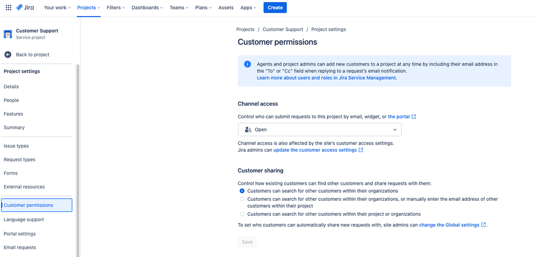Open Request types in project settings
The image size is (536, 257).
(x=20, y=160)
